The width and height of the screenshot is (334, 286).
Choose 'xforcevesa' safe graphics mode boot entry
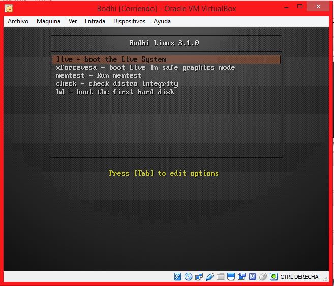click(145, 68)
